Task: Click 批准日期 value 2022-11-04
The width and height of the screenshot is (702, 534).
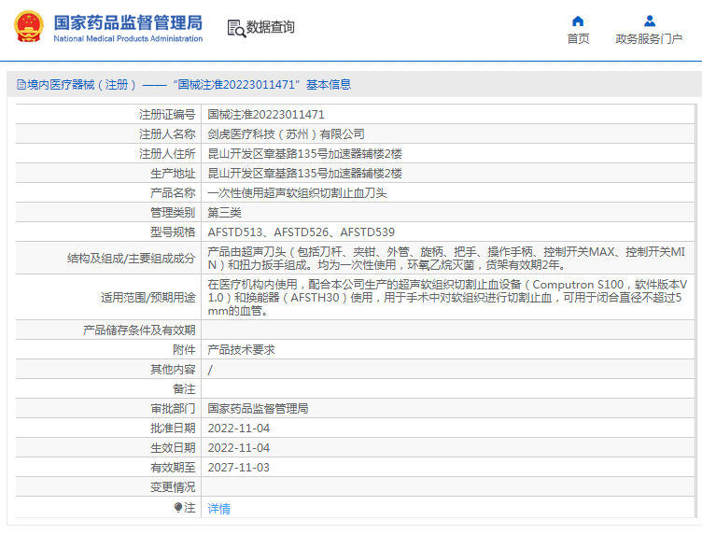Action: pos(239,429)
